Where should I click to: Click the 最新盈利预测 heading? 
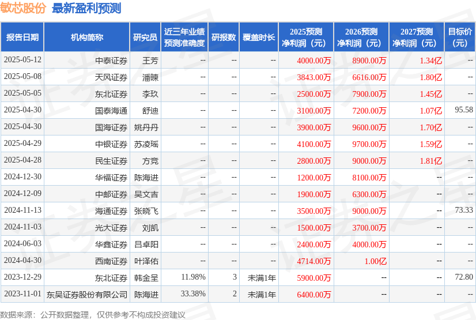86,8
